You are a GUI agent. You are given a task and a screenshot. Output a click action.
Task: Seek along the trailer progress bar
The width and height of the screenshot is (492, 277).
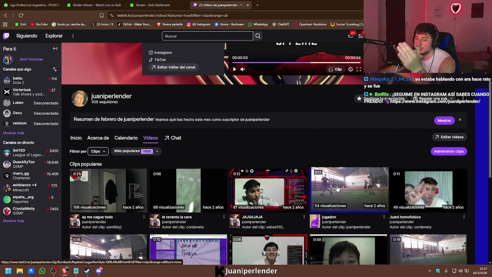coord(296,62)
